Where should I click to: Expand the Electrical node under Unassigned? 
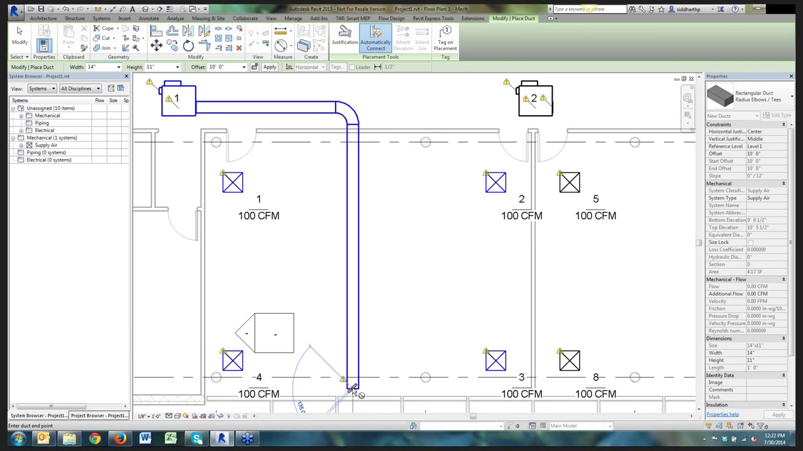pos(21,130)
